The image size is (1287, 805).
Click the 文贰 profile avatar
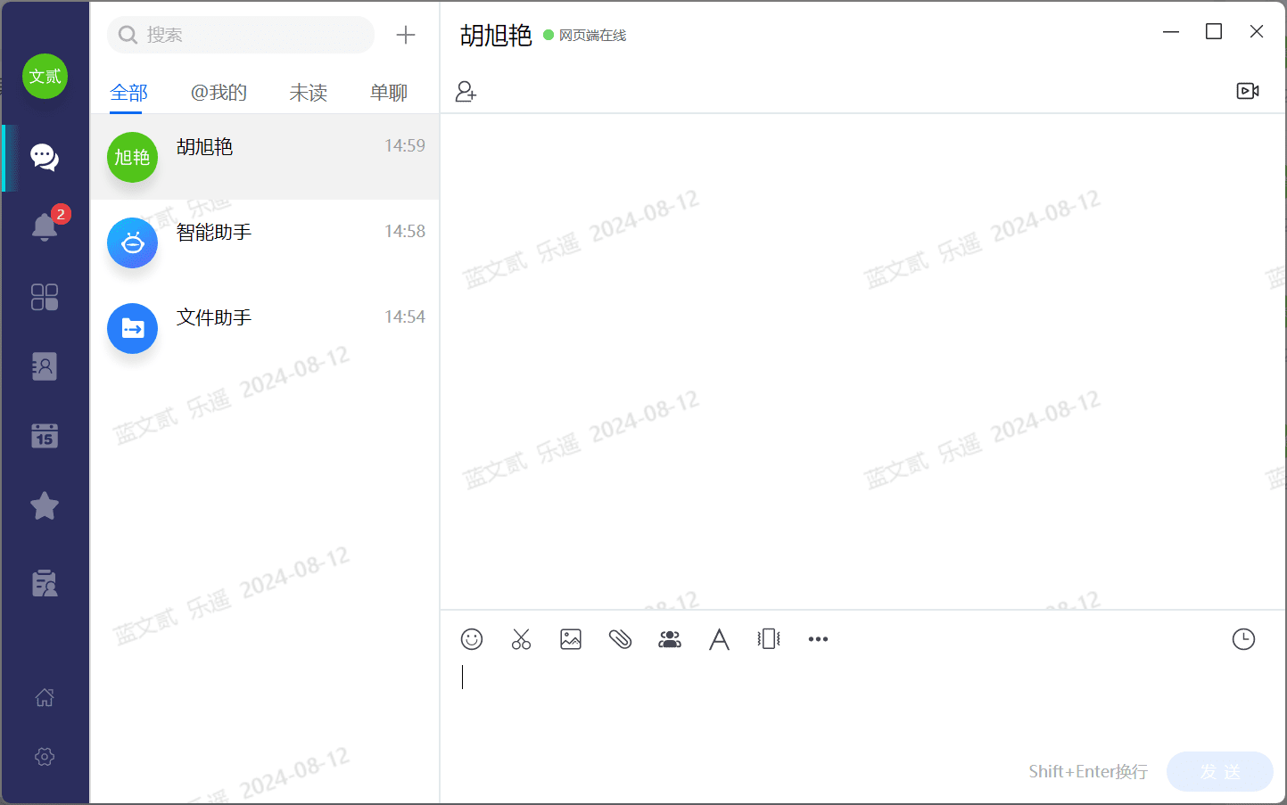[x=45, y=77]
